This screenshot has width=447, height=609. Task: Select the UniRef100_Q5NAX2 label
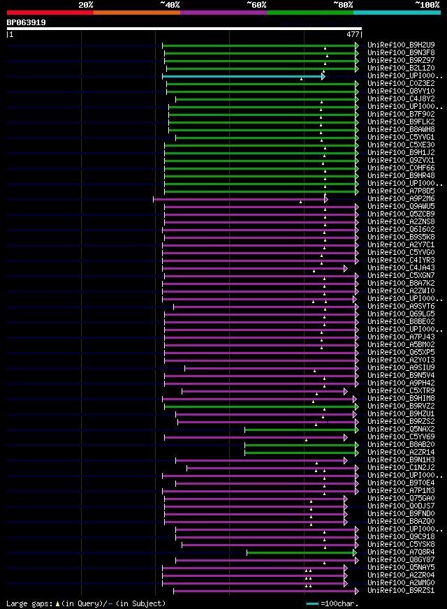click(x=401, y=430)
